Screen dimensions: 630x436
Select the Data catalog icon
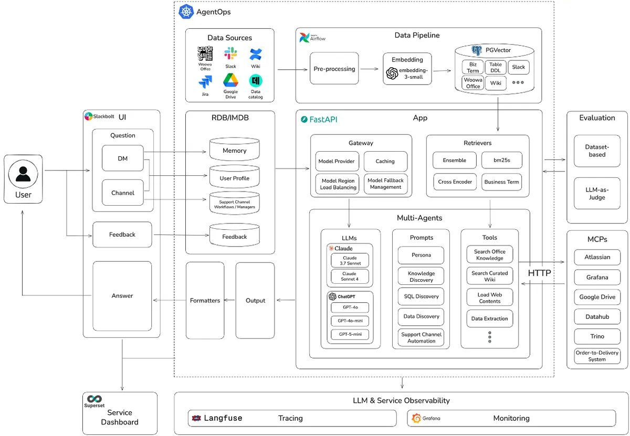click(256, 81)
